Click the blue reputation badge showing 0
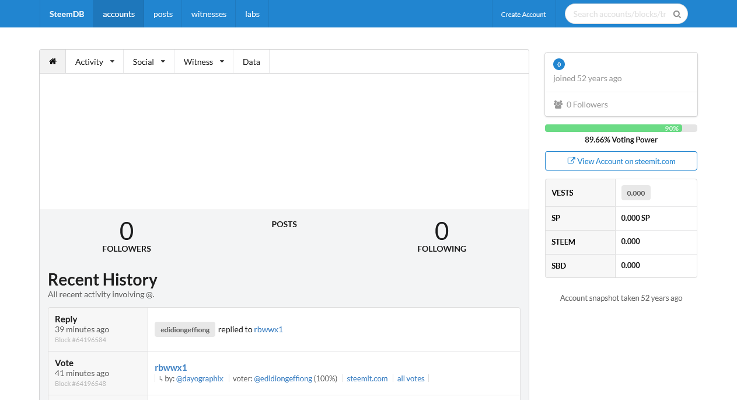This screenshot has width=737, height=400. click(x=558, y=64)
